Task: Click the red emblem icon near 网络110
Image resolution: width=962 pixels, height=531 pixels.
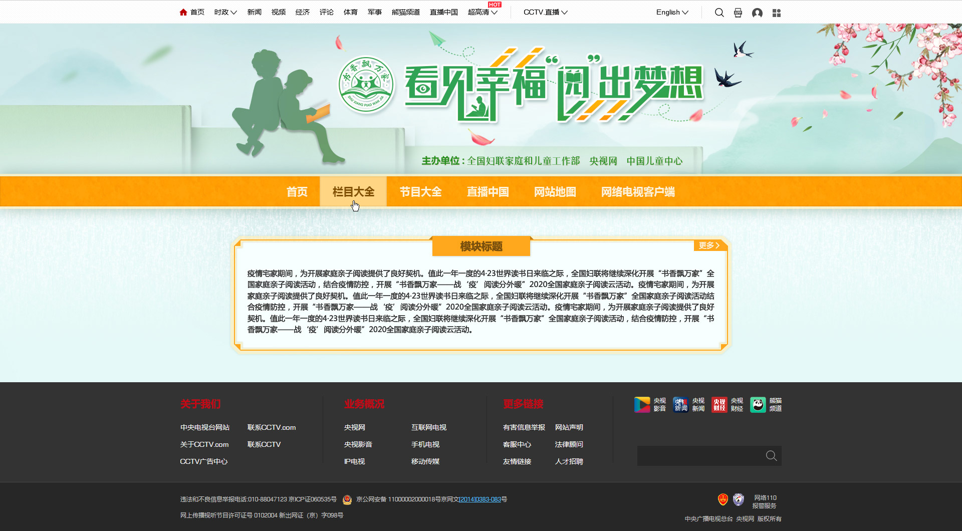Action: (x=723, y=499)
